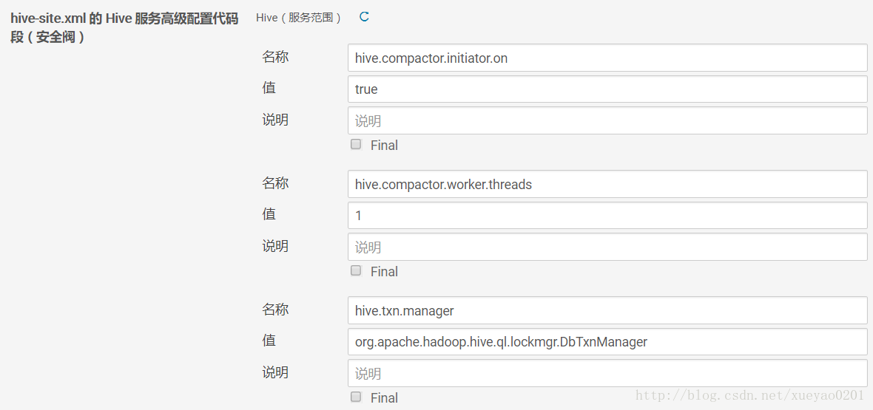Viewport: 873px width, 410px height.
Task: Click 名称 label beside hive.txn.manager
Action: pos(275,310)
